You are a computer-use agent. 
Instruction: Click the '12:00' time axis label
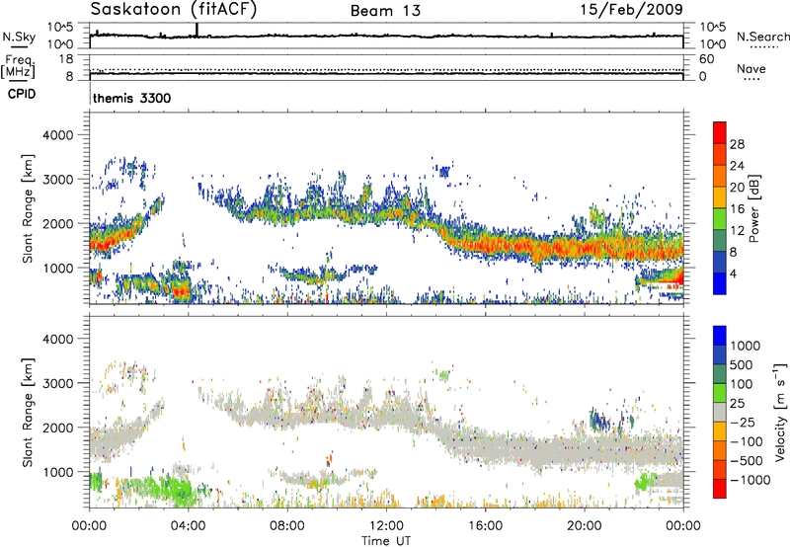(386, 526)
